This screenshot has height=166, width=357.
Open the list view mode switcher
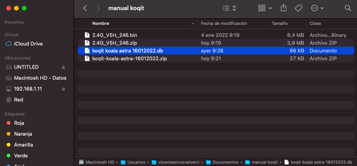pos(229,8)
